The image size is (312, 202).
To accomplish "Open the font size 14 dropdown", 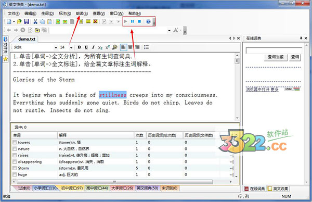I will [x=71, y=47].
